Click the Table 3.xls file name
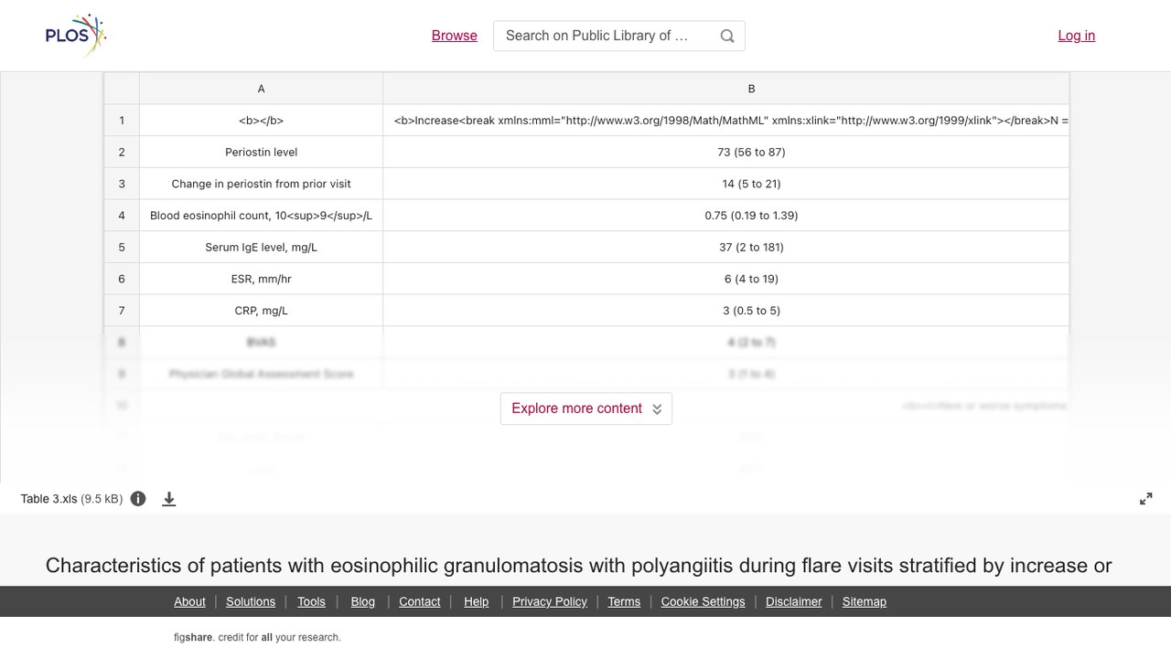This screenshot has width=1171, height=658. 48,499
